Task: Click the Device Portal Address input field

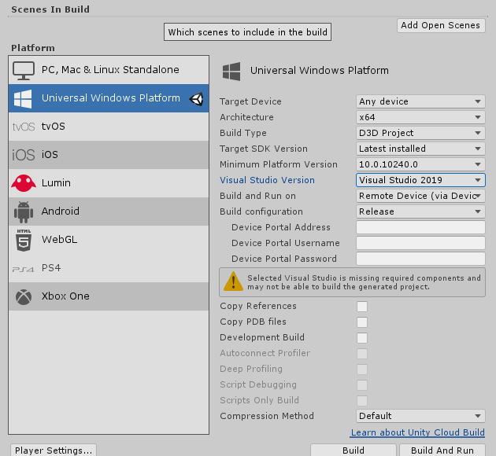Action: (x=420, y=227)
